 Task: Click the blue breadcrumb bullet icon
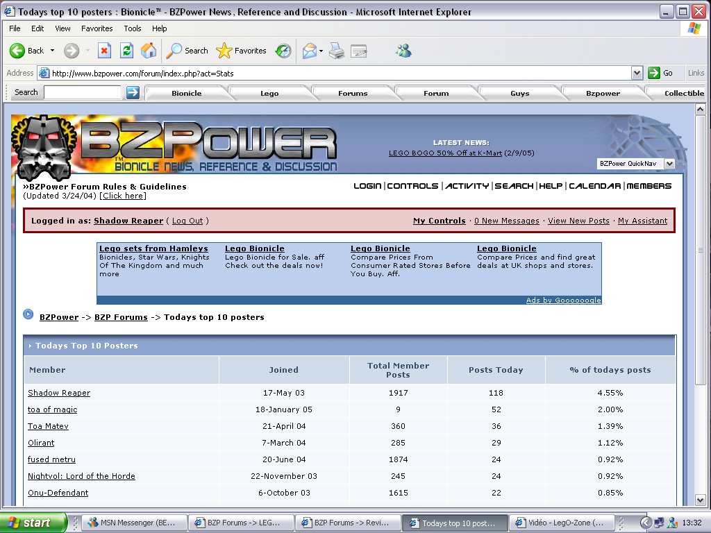click(x=28, y=314)
